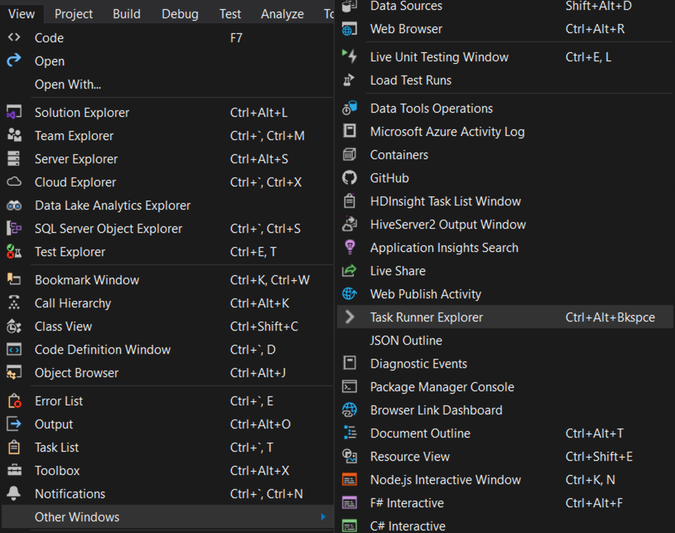Open Diagnostic Events window
Screen dimensions: 675x533
click(505, 363)
